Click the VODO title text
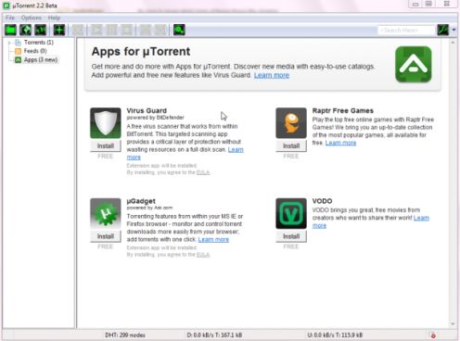This screenshot has height=341, width=460. pyautogui.click(x=322, y=201)
